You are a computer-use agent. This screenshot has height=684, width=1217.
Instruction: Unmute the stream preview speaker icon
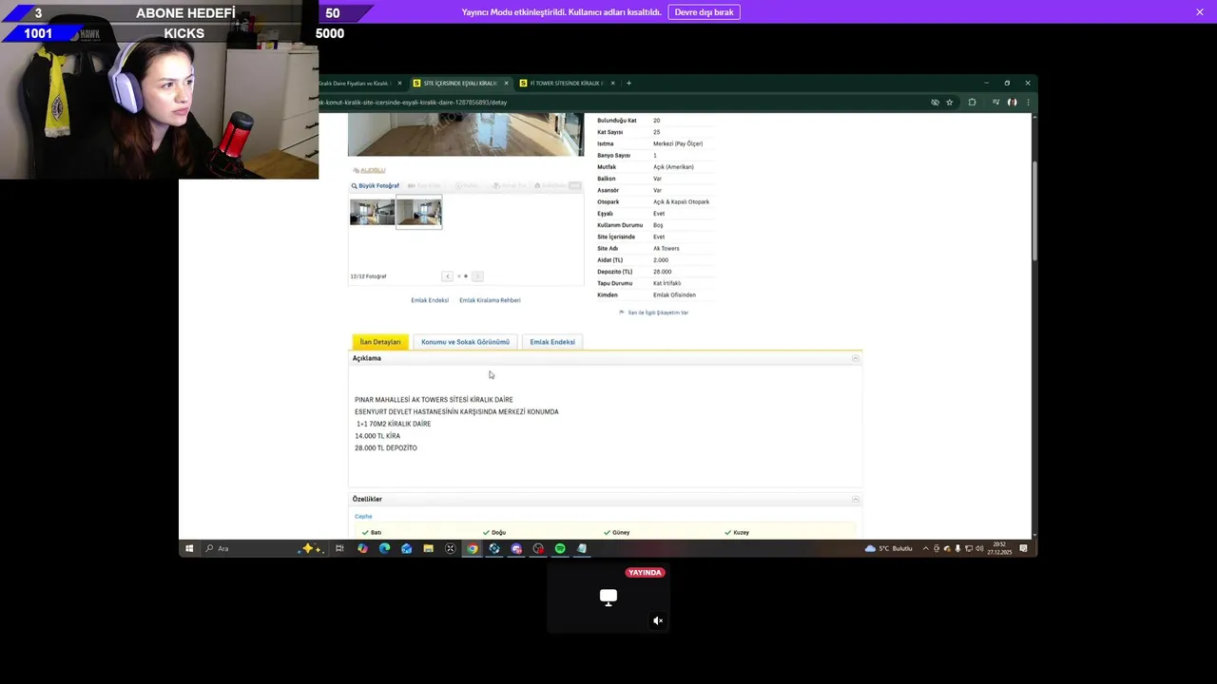click(657, 620)
